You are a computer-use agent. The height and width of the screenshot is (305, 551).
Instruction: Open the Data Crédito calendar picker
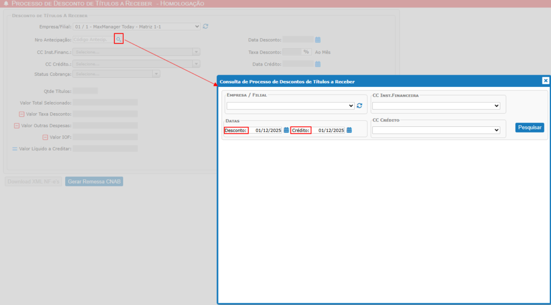[x=318, y=64]
